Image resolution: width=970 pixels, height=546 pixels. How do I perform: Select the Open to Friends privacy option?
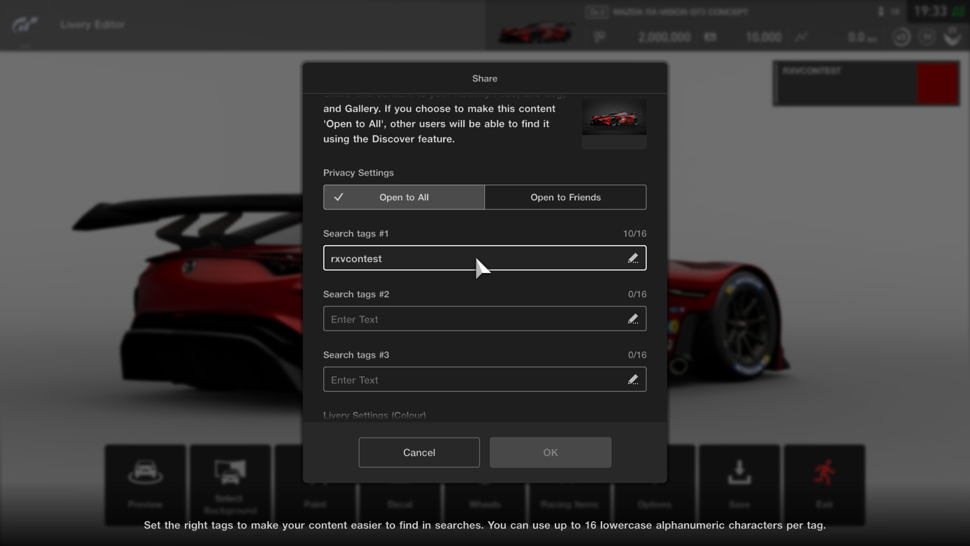pos(565,197)
